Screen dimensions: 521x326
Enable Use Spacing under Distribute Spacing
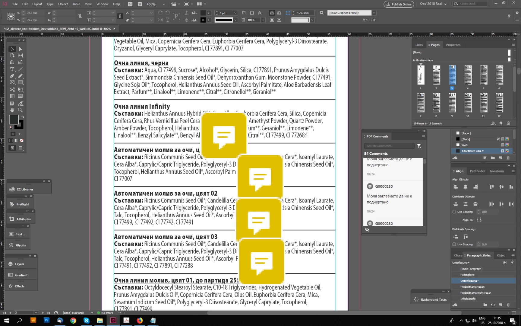click(454, 245)
